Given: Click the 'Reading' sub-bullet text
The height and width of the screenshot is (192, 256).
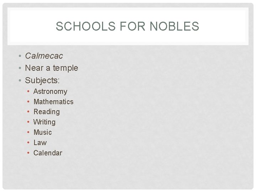Looking at the screenshot, I should pos(47,112).
